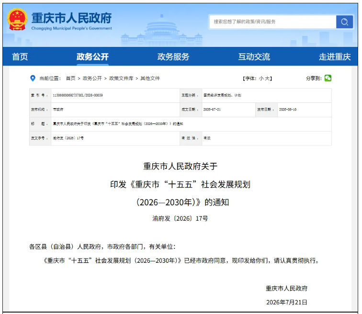Open the 走进重庆 navigation tab
The width and height of the screenshot is (362, 314).
tap(335, 57)
